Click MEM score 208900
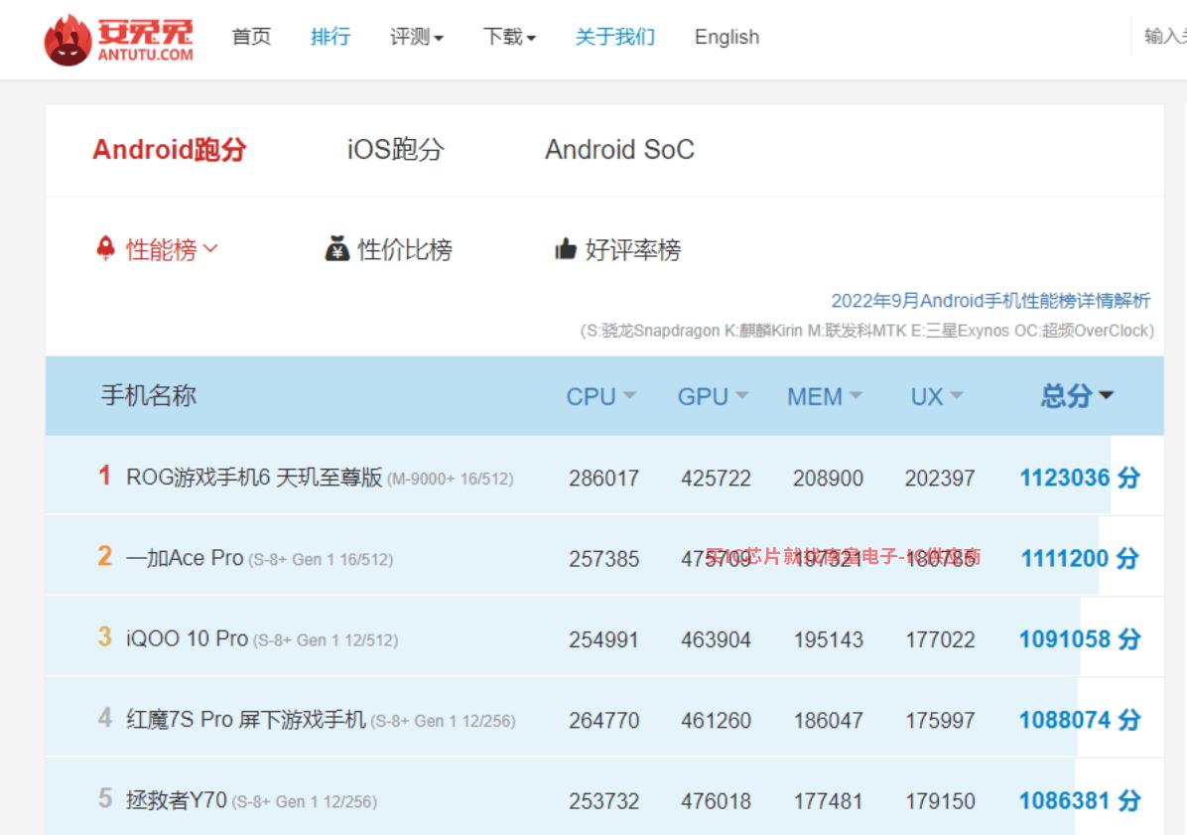The width and height of the screenshot is (1187, 835). 828,479
